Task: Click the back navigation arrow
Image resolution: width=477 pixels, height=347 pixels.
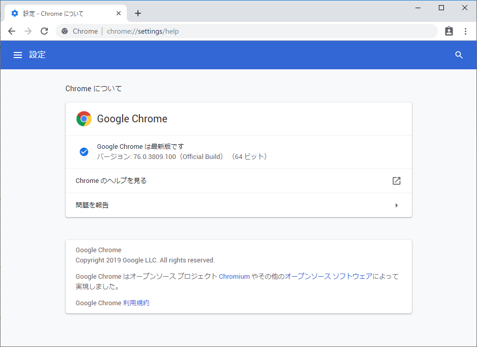Action: [12, 31]
